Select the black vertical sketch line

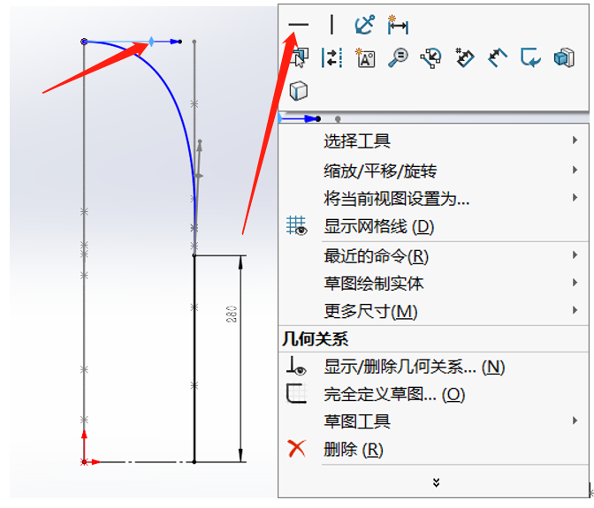coord(194,359)
